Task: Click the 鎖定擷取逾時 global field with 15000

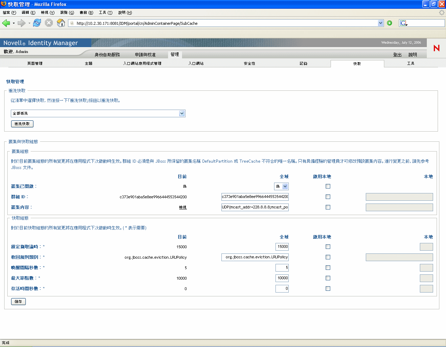Action: tap(282, 246)
